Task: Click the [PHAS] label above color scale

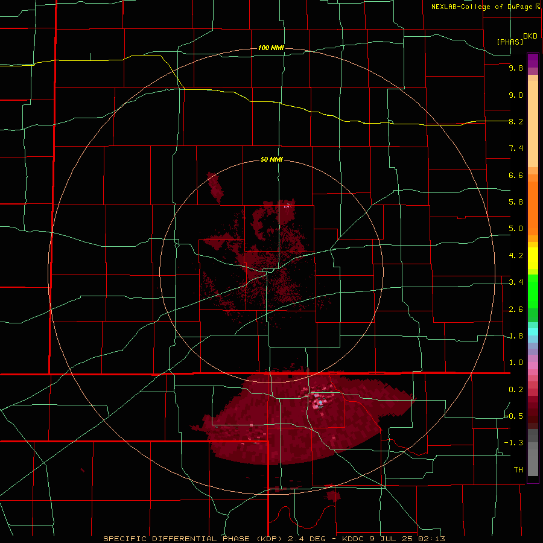Action: (510, 42)
